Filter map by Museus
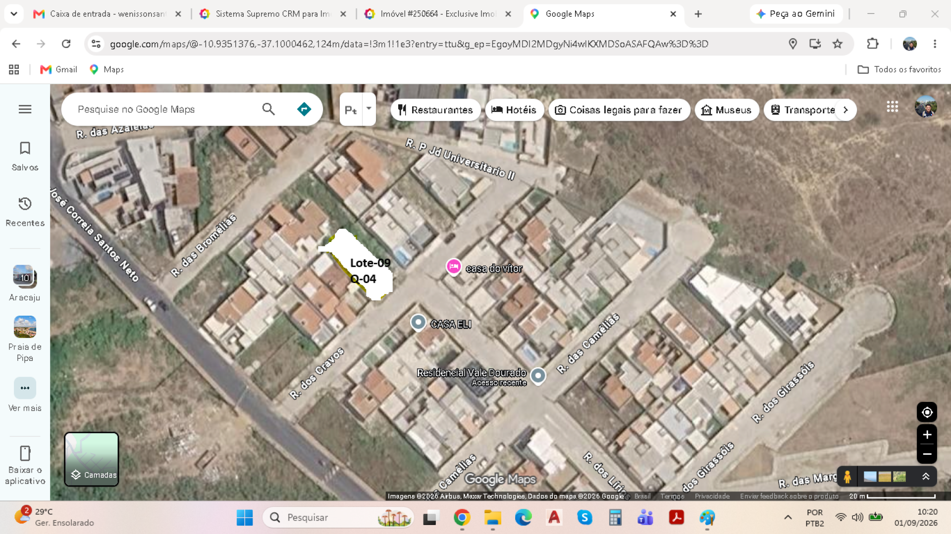The image size is (951, 534). pos(727,110)
